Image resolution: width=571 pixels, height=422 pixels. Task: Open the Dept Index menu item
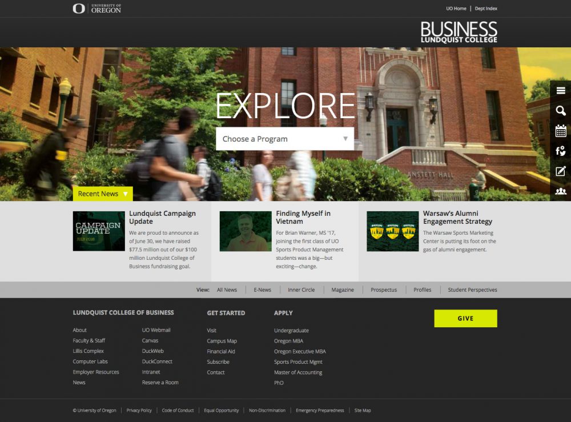click(486, 8)
